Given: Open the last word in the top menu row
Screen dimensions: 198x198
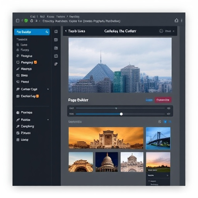Looking at the screenshot, I should pos(74,17).
